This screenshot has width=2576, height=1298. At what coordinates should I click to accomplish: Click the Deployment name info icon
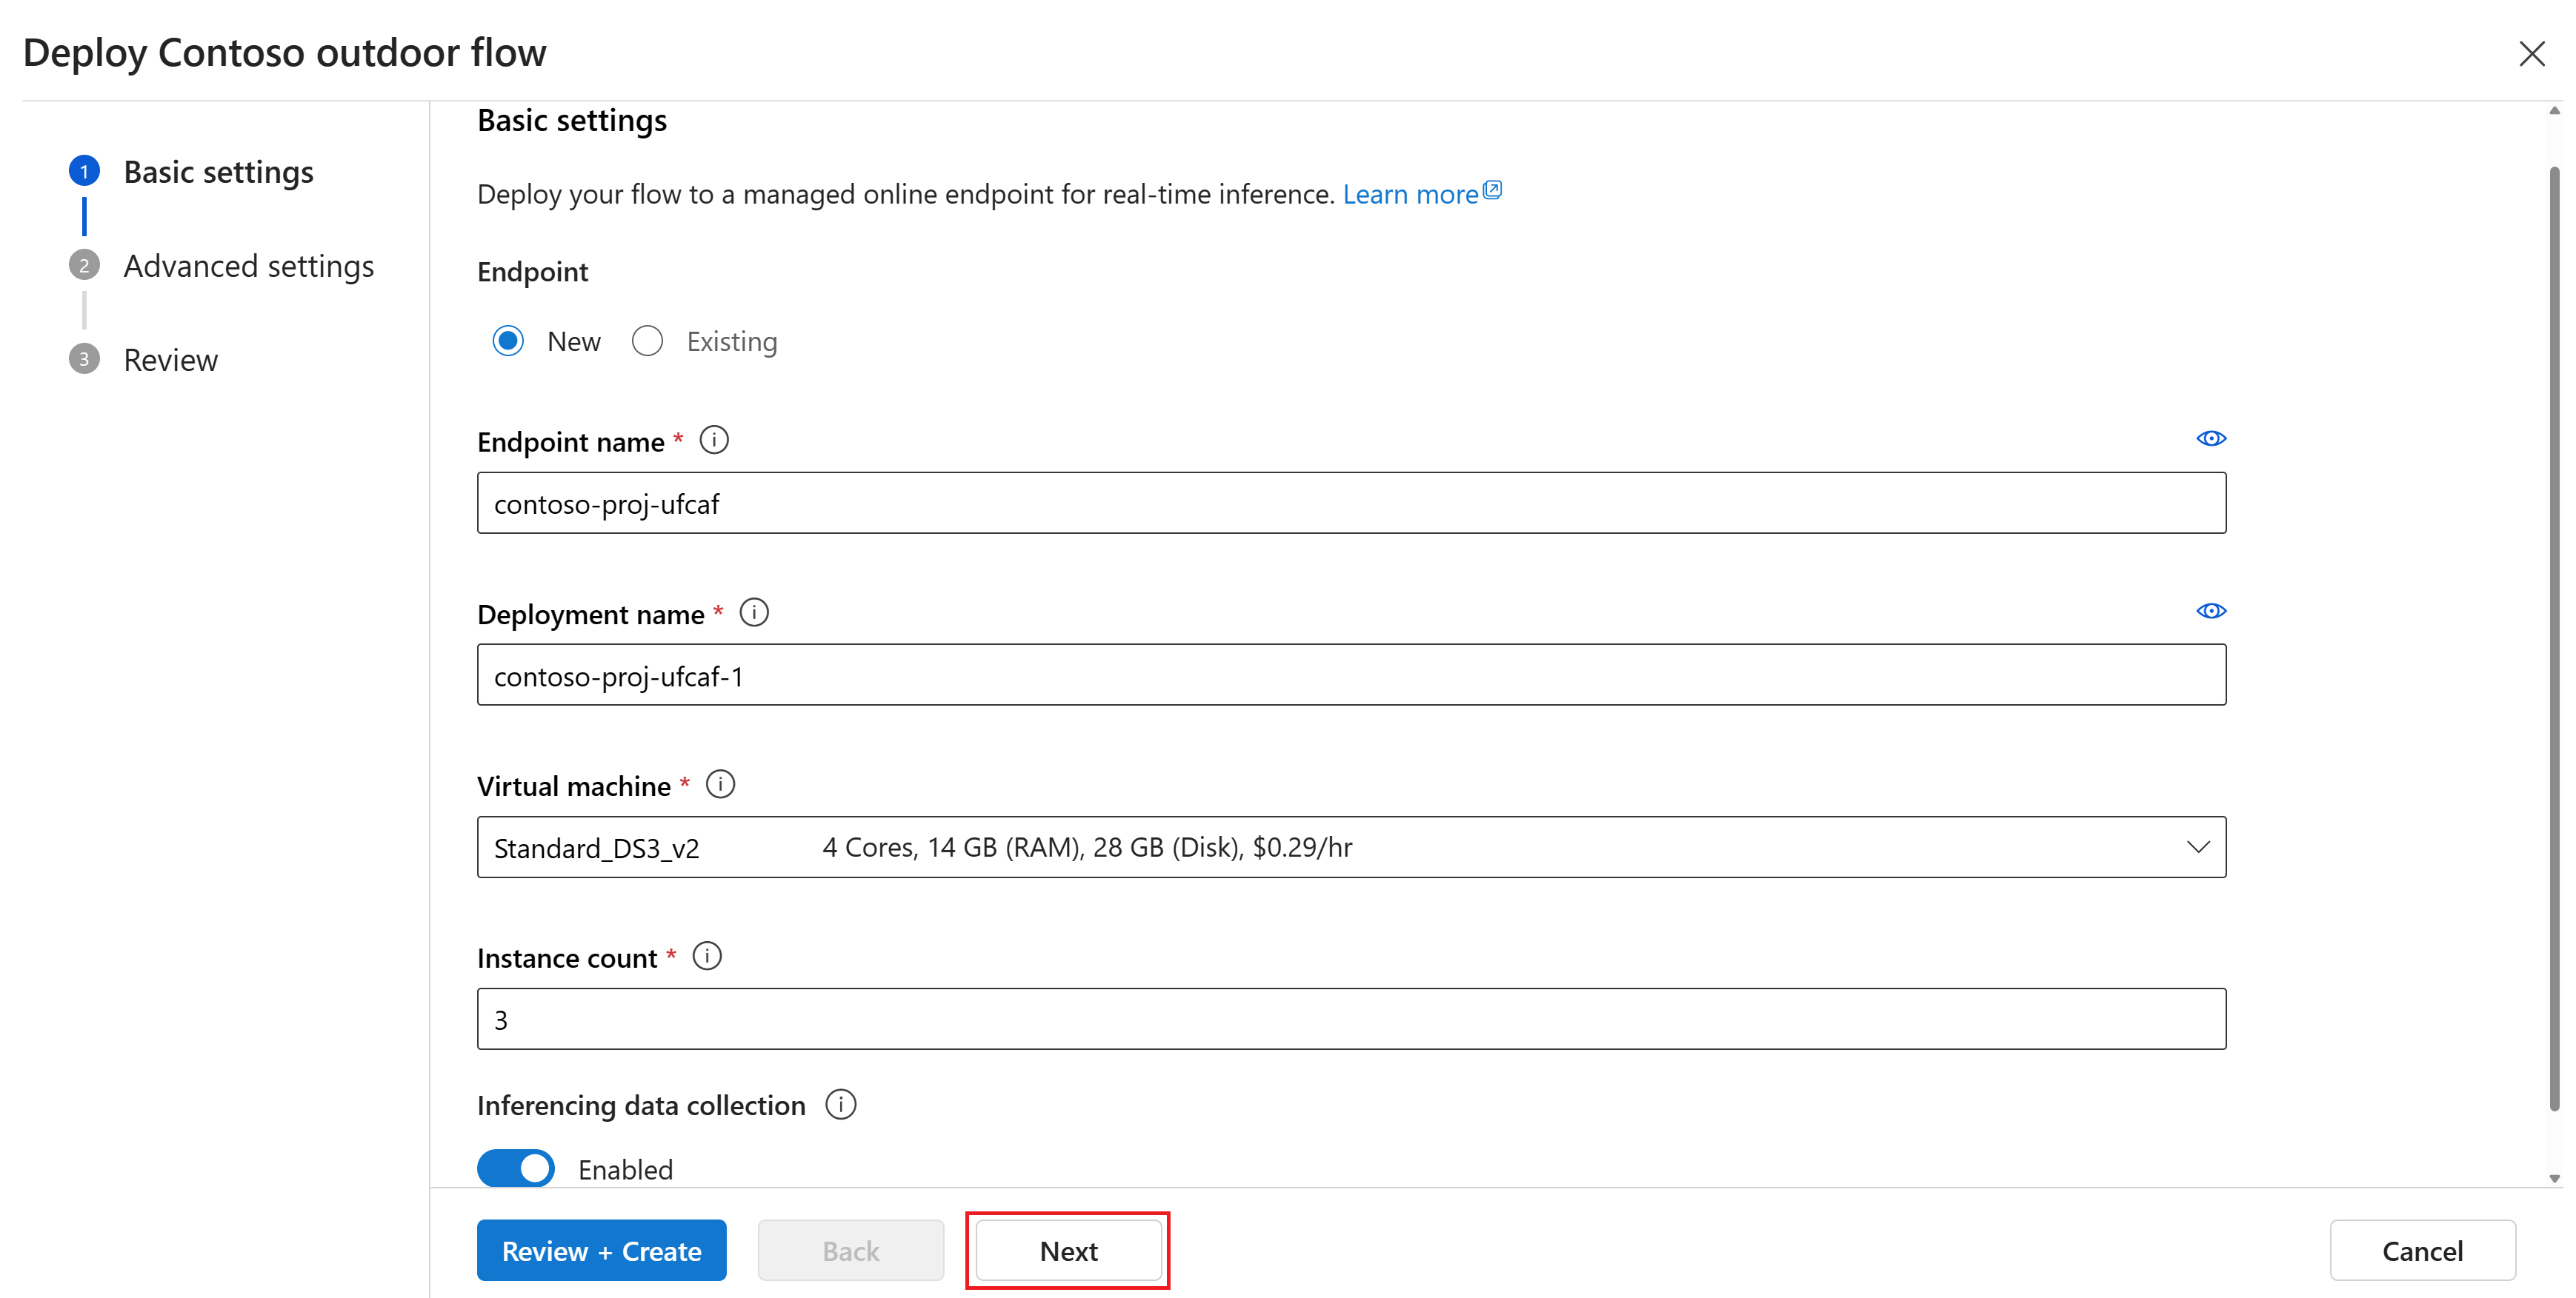pyautogui.click(x=754, y=612)
